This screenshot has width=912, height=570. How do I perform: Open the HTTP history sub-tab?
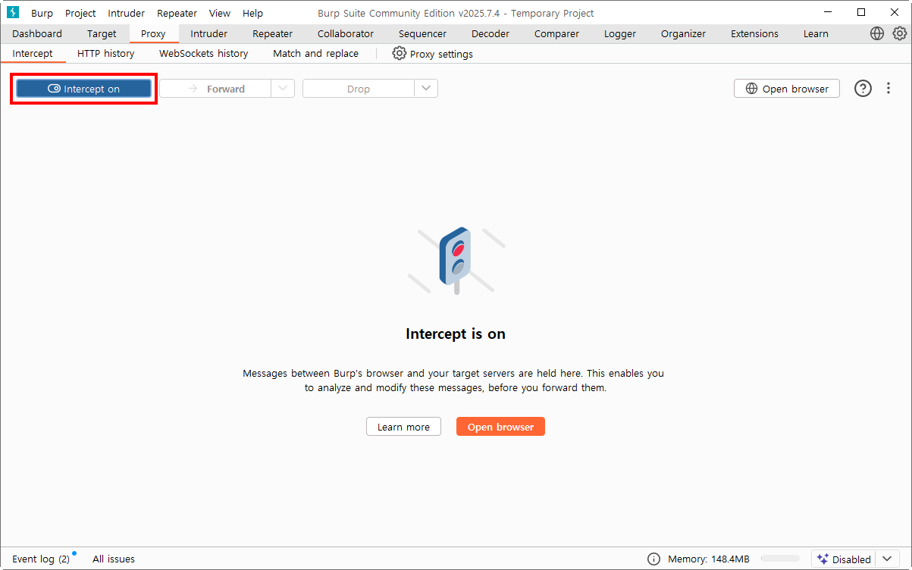[106, 53]
